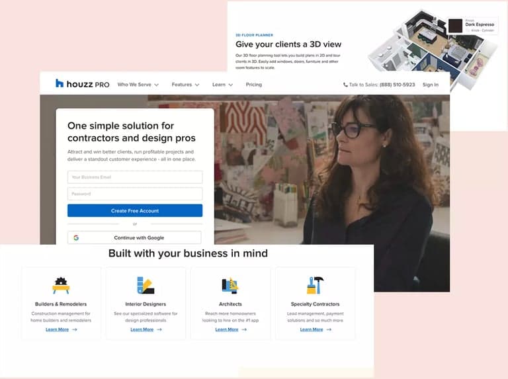
Task: Click the Houzz Pro logo
Action: coord(82,84)
